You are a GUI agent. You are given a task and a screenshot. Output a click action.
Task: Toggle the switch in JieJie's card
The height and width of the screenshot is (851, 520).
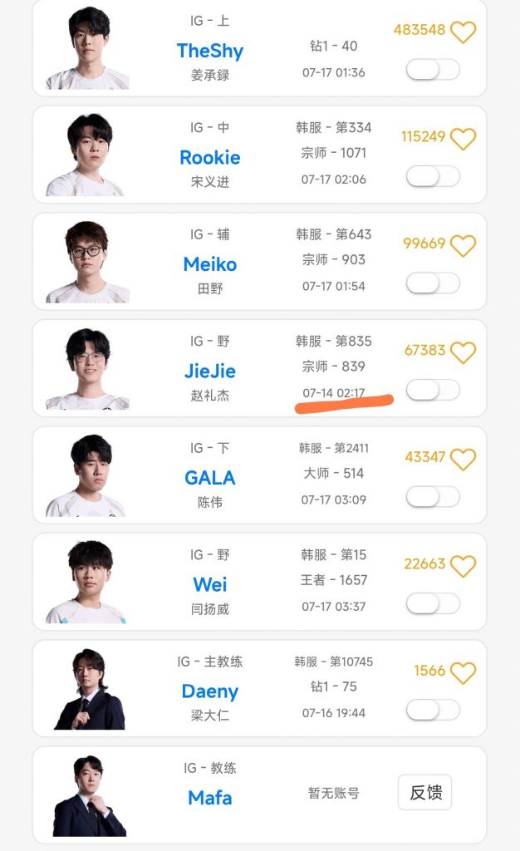click(433, 390)
